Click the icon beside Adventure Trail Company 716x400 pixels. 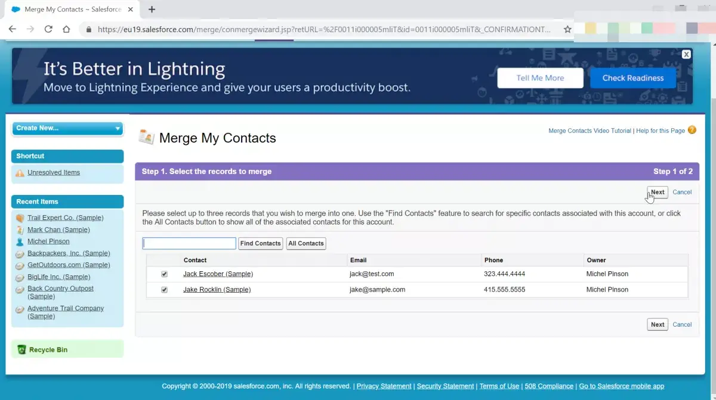click(x=20, y=309)
